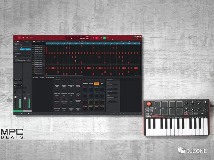Click the metronome icon in the transport display
The height and width of the screenshot is (160, 214).
tap(77, 37)
